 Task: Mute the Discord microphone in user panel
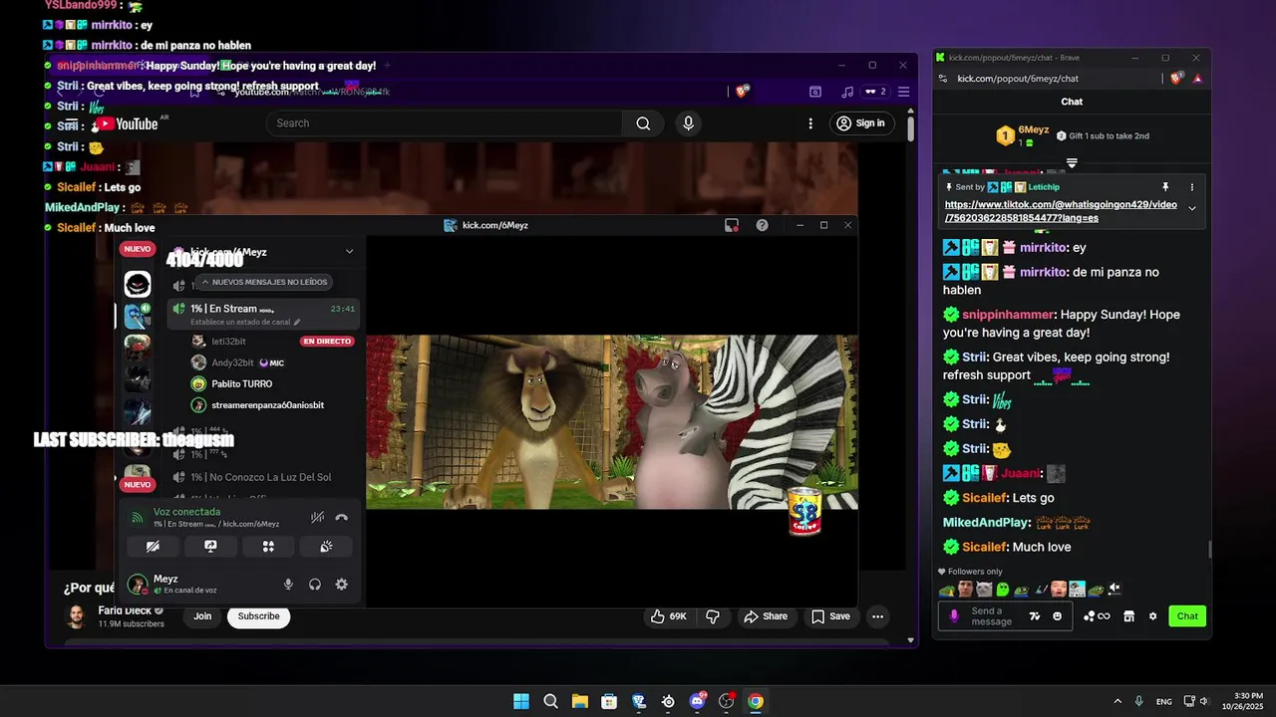tap(288, 585)
